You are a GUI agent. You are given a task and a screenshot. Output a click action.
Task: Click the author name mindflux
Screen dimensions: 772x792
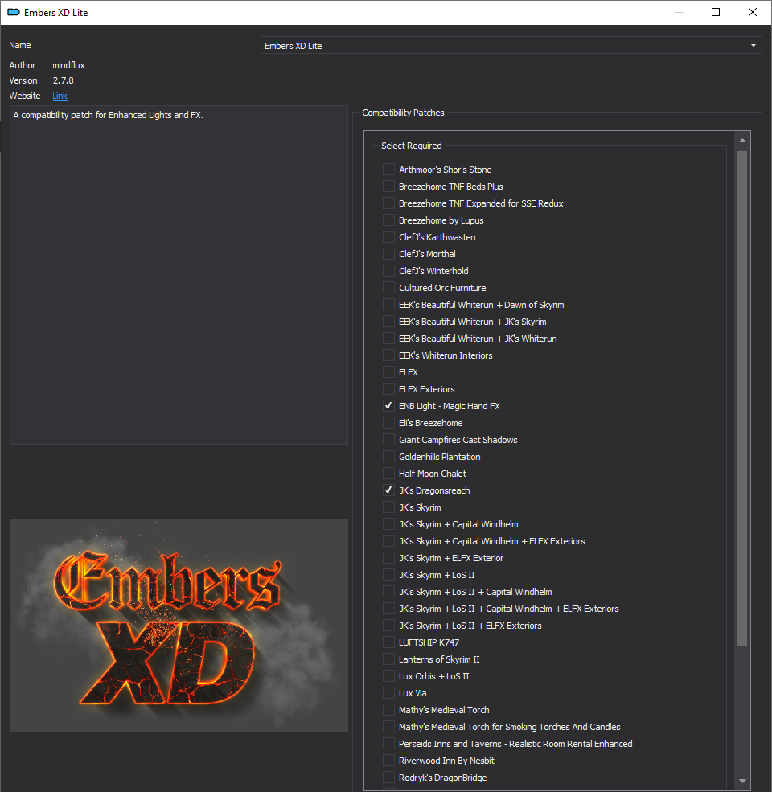coord(68,65)
